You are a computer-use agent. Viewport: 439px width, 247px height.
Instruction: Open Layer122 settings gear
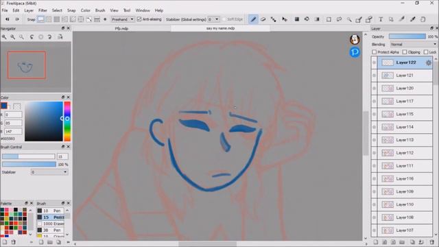(x=428, y=62)
